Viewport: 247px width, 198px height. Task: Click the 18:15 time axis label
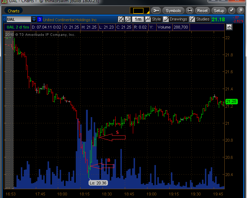click(x=85, y=194)
